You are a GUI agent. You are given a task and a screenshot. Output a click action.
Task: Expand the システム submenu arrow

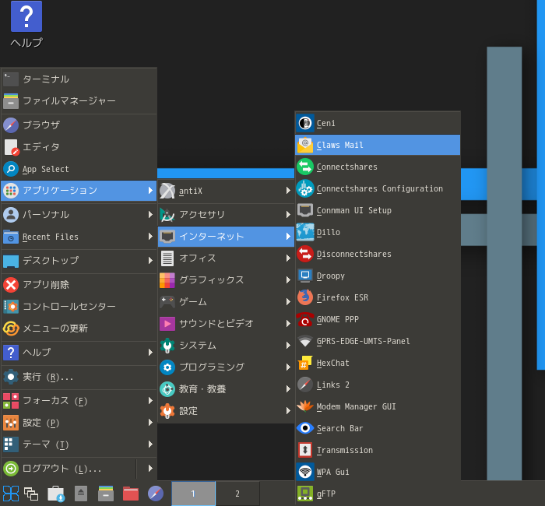point(288,345)
